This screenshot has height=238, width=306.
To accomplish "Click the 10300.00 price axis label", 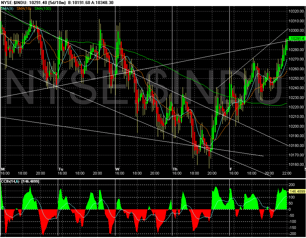I will (296, 30).
